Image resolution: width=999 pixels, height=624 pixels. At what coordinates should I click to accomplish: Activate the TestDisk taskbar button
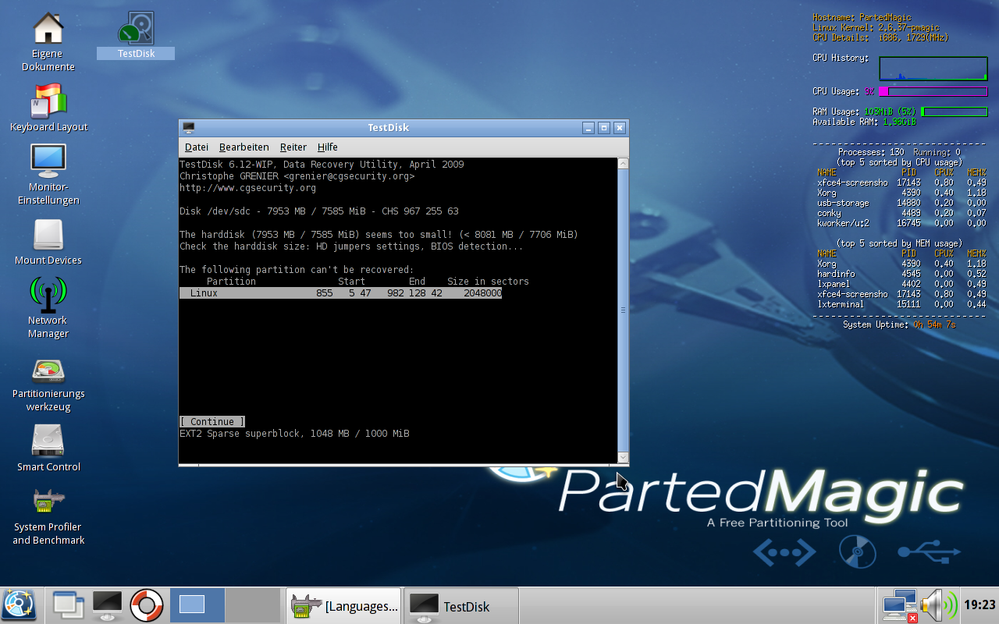tap(461, 606)
